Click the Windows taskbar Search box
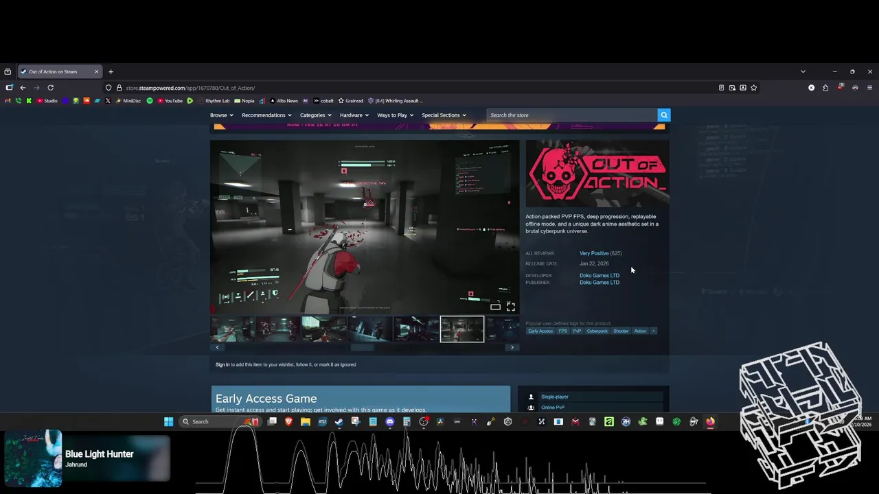This screenshot has height=494, width=879. pos(220,421)
